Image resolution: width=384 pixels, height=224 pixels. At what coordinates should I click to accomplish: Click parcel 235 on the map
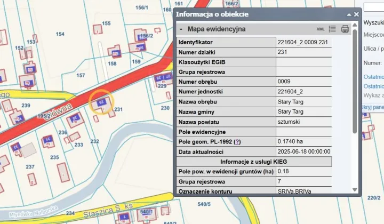(54, 157)
